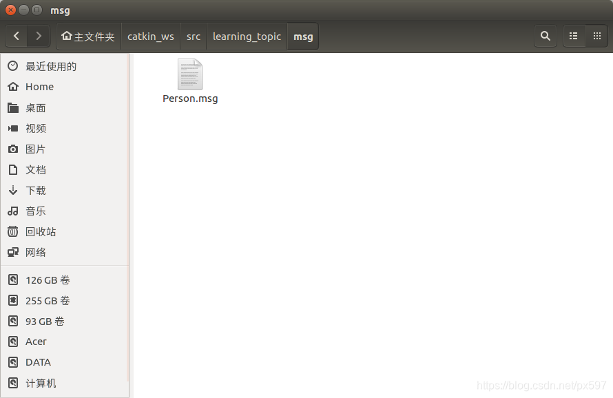This screenshot has width=613, height=398.
Task: Open 计算机 computer in sidebar
Action: tap(65, 383)
